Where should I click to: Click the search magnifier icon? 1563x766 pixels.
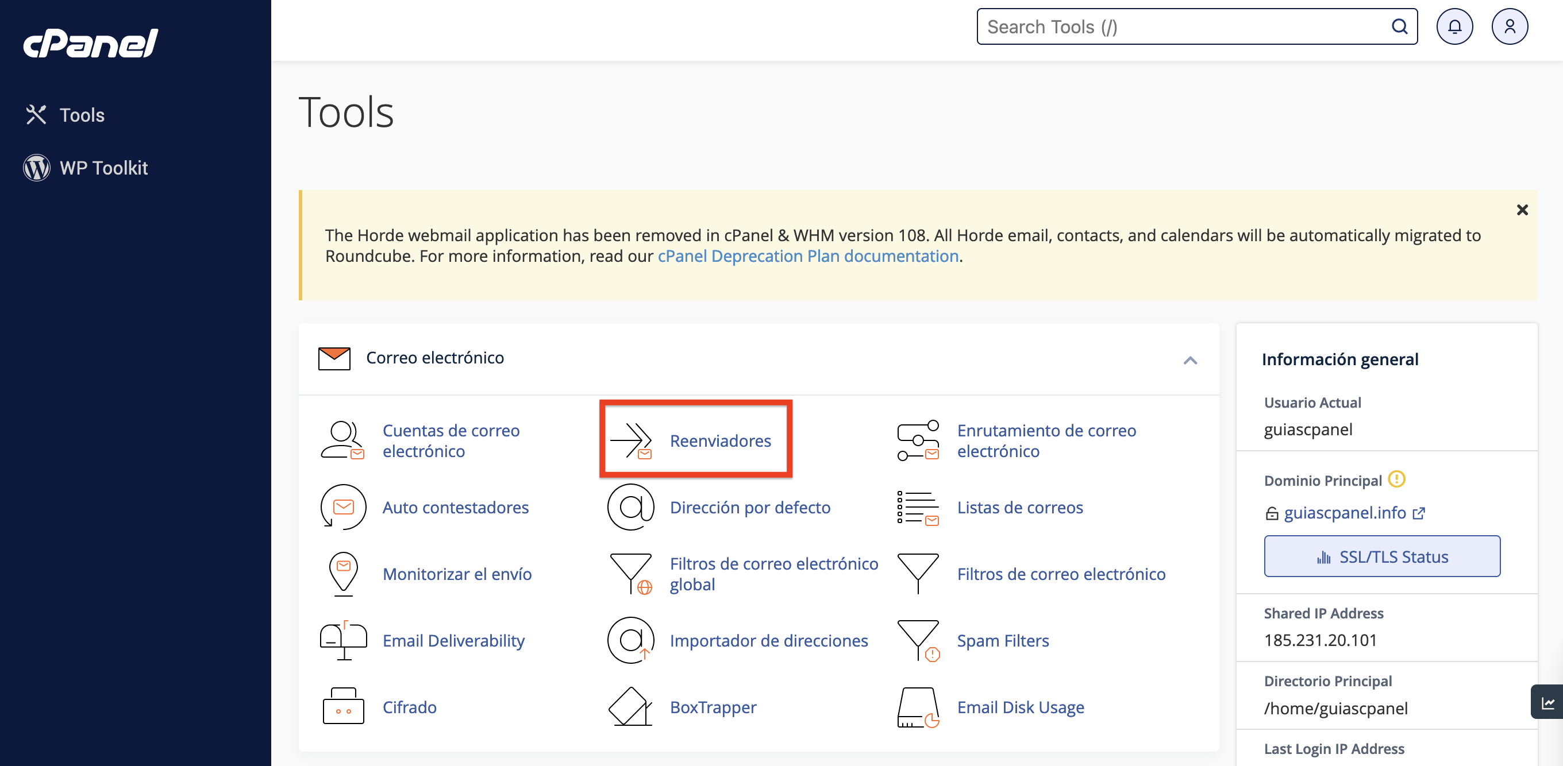click(1399, 26)
